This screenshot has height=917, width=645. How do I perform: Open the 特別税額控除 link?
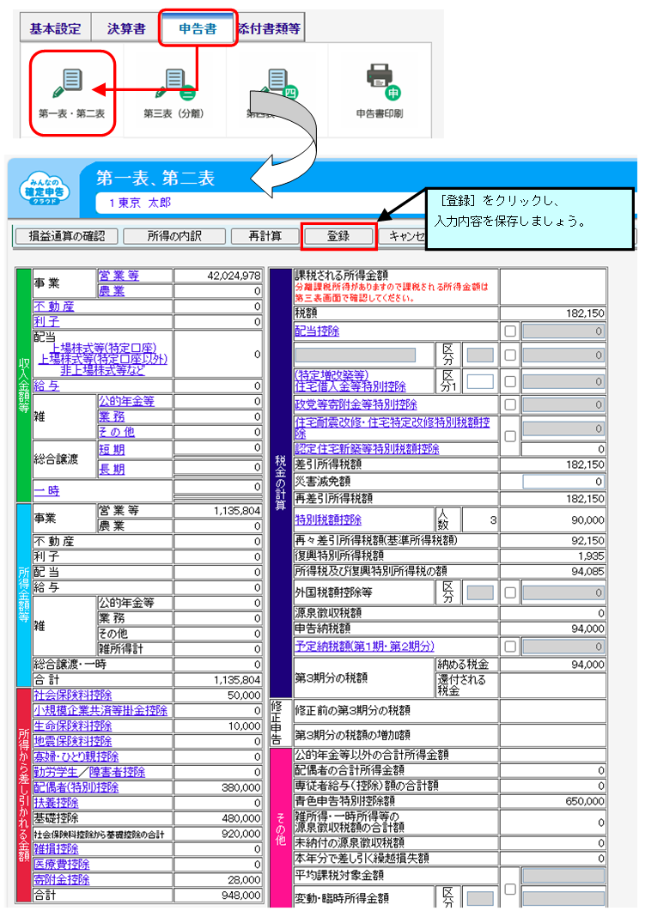tap(328, 519)
